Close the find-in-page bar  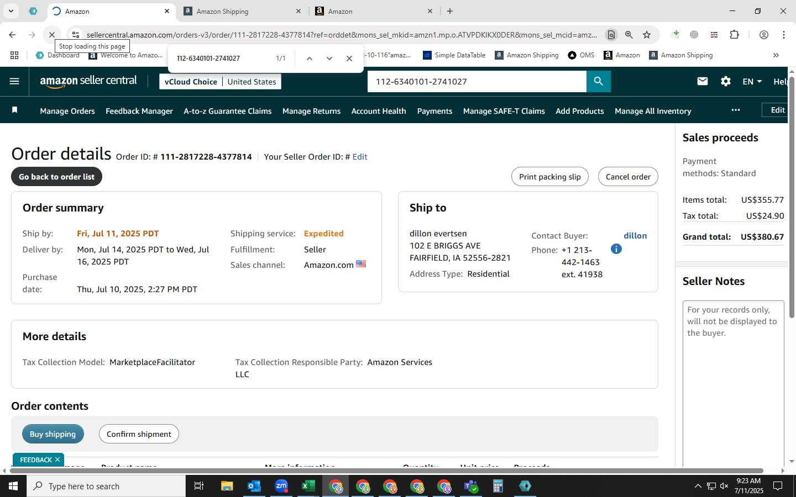click(349, 58)
